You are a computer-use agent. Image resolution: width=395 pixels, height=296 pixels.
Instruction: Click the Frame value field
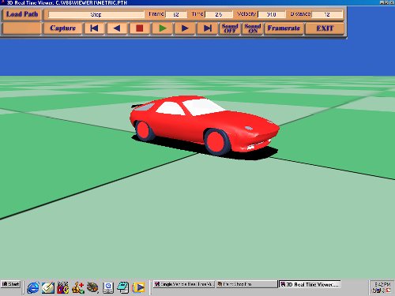point(176,14)
